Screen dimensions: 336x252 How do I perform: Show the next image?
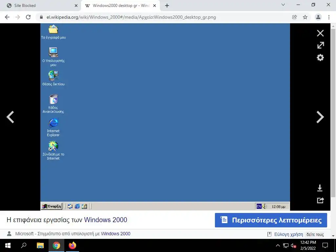pyautogui.click(x=320, y=117)
